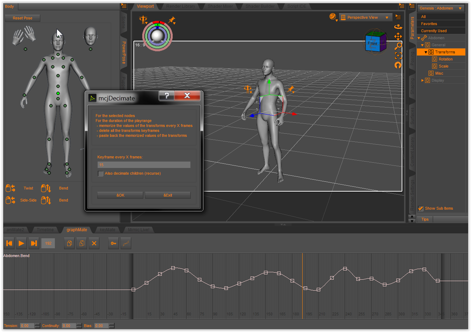Click the view cube navigator

(376, 41)
